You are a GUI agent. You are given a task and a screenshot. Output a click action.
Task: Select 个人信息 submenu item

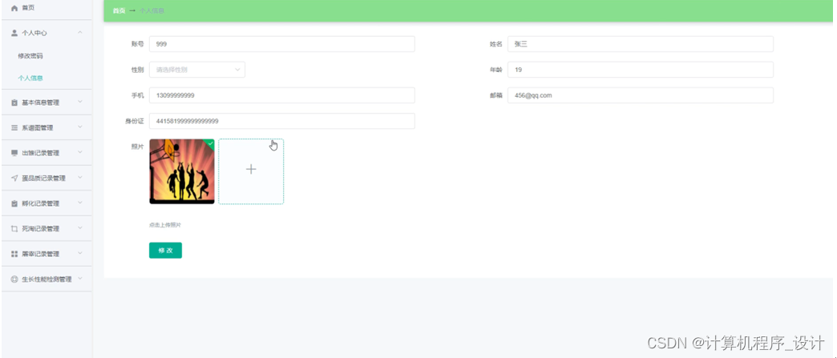30,78
